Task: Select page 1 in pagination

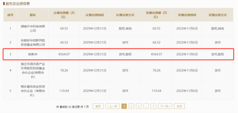Action: point(124,106)
